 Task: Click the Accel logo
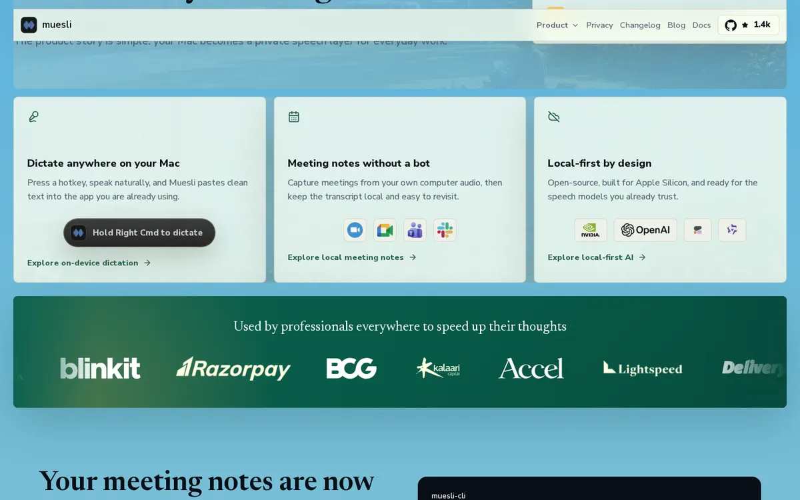(x=531, y=368)
